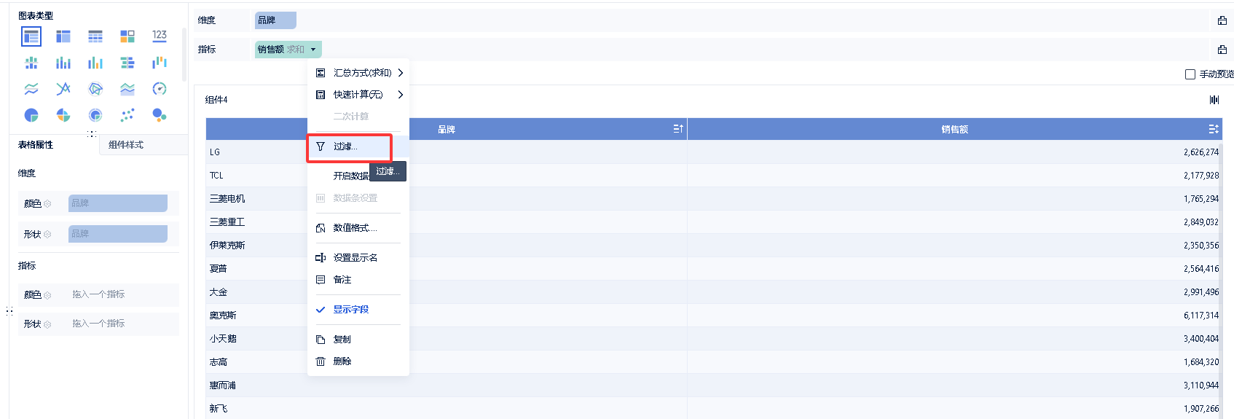Click the lock icon on the 指标 row
This screenshot has width=1234, height=419.
pos(1222,50)
